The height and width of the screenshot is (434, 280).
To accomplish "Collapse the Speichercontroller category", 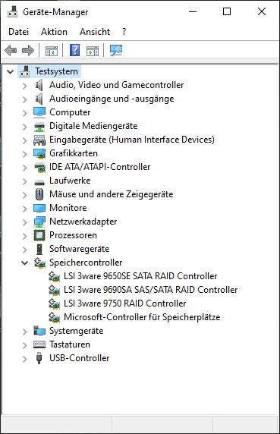I will pyautogui.click(x=25, y=263).
